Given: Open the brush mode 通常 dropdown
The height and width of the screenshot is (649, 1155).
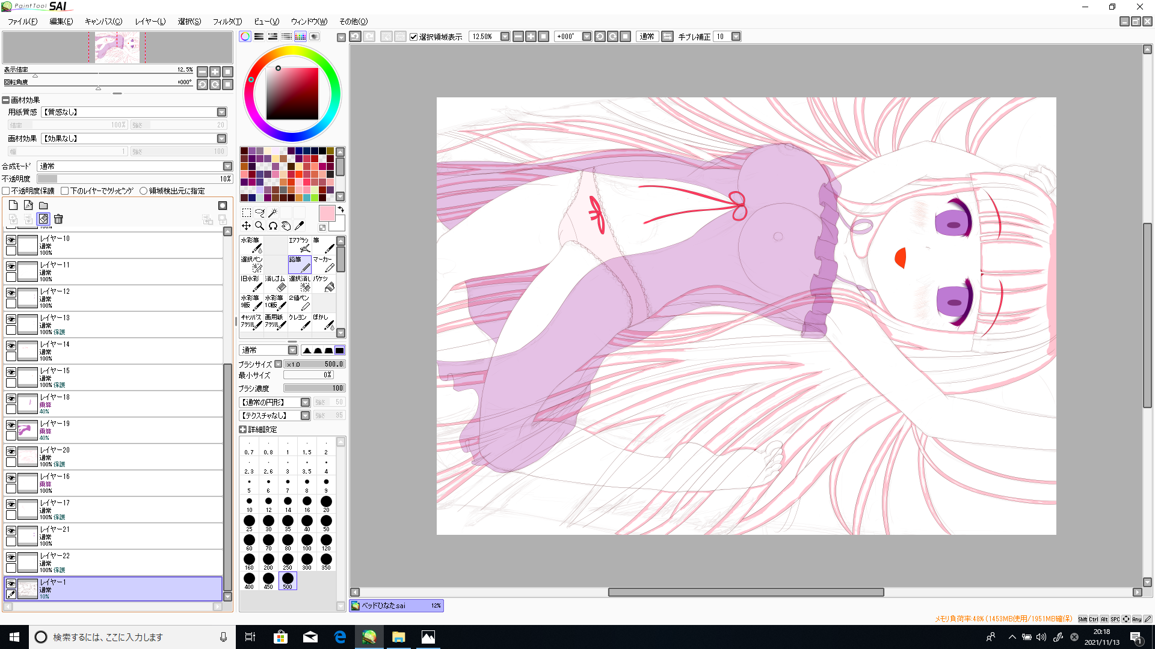Looking at the screenshot, I should point(292,350).
